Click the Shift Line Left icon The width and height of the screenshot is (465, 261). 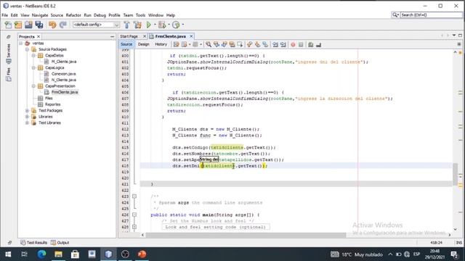275,45
